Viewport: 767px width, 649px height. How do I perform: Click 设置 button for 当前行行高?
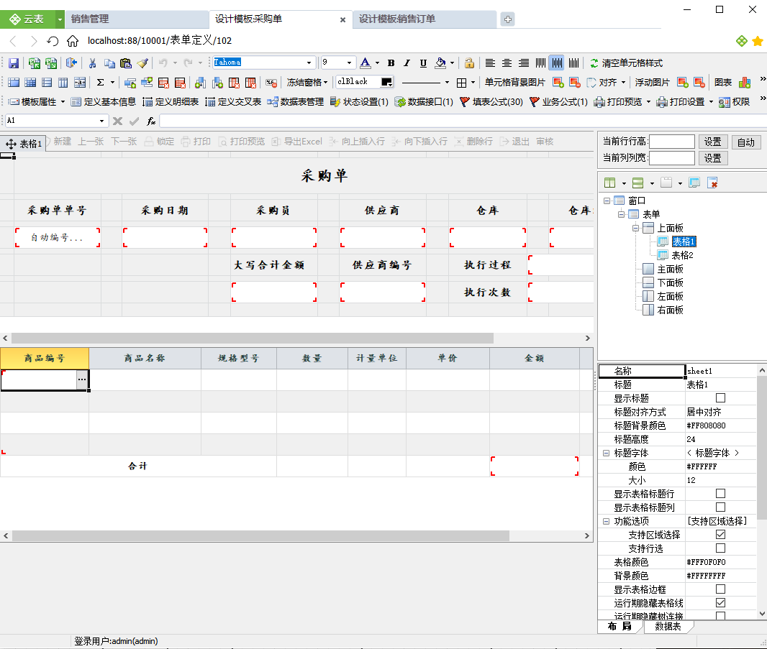point(713,142)
